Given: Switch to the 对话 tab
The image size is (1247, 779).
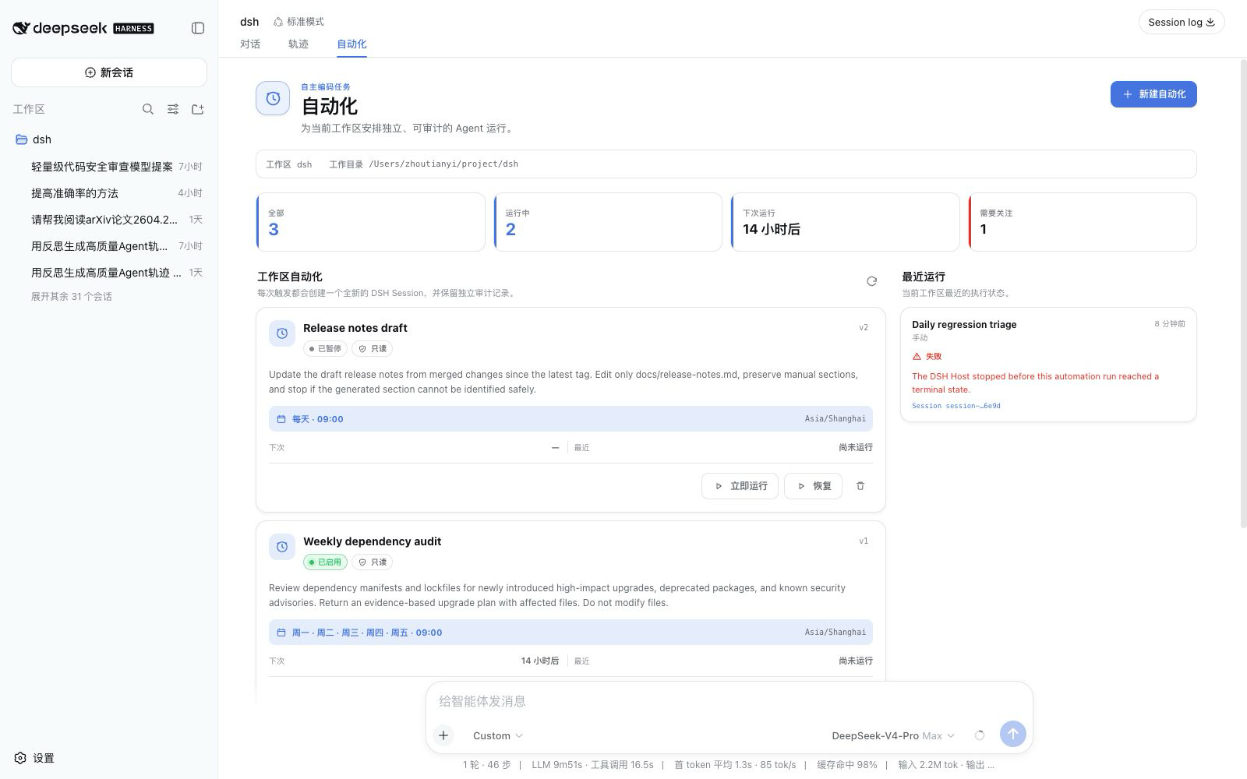Looking at the screenshot, I should coord(250,44).
